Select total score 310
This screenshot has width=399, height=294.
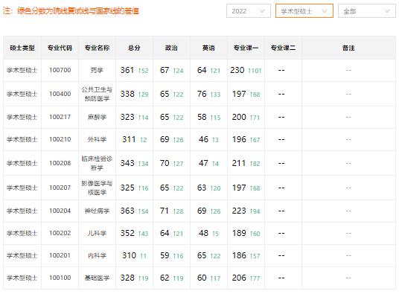coord(129,255)
